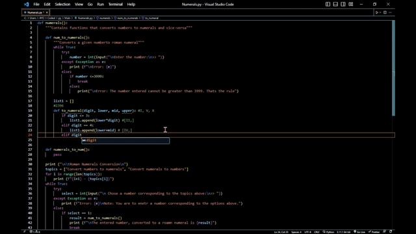This screenshot has height=234, width=416.
Task: Click line number 24 in the gutter
Action: (x=30, y=135)
